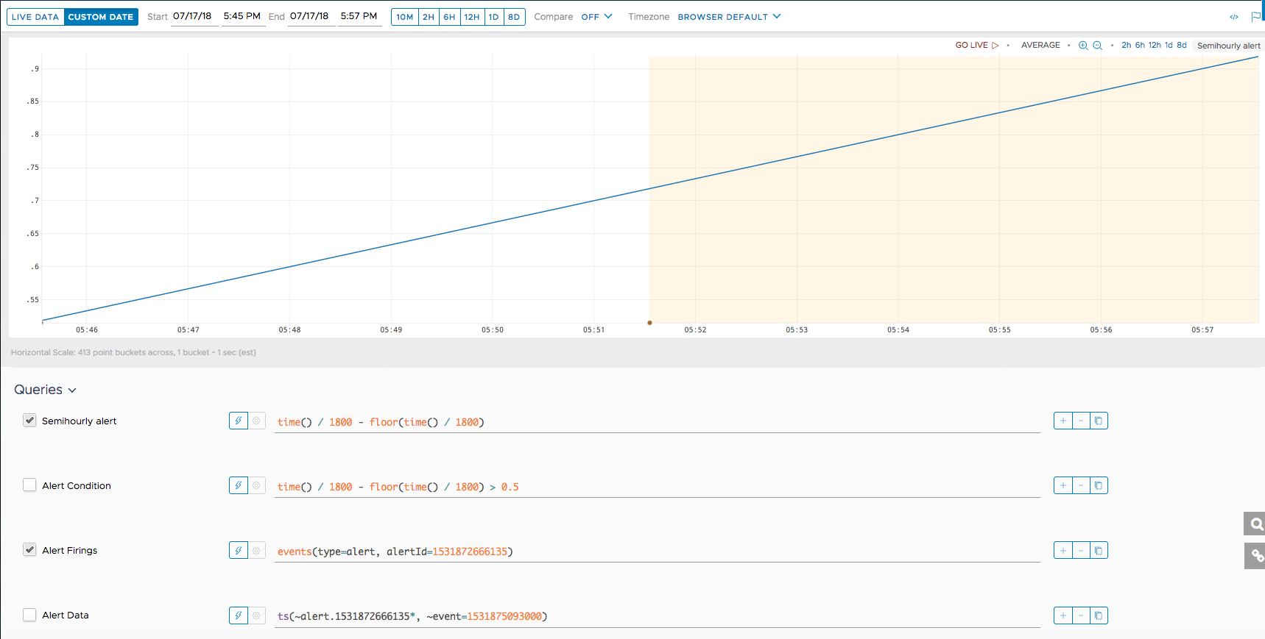
Task: Click the GO LIVE link
Action: pos(976,46)
